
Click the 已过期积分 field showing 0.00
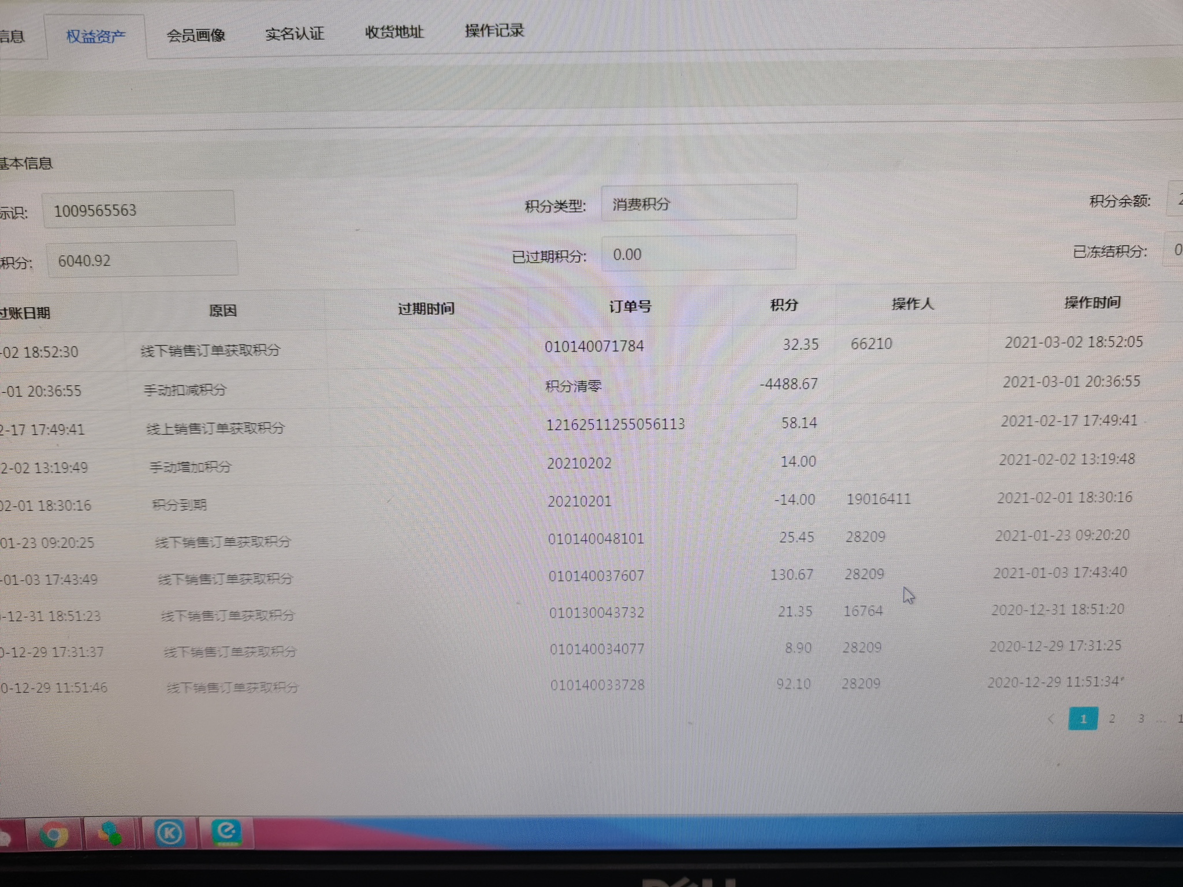(x=698, y=254)
